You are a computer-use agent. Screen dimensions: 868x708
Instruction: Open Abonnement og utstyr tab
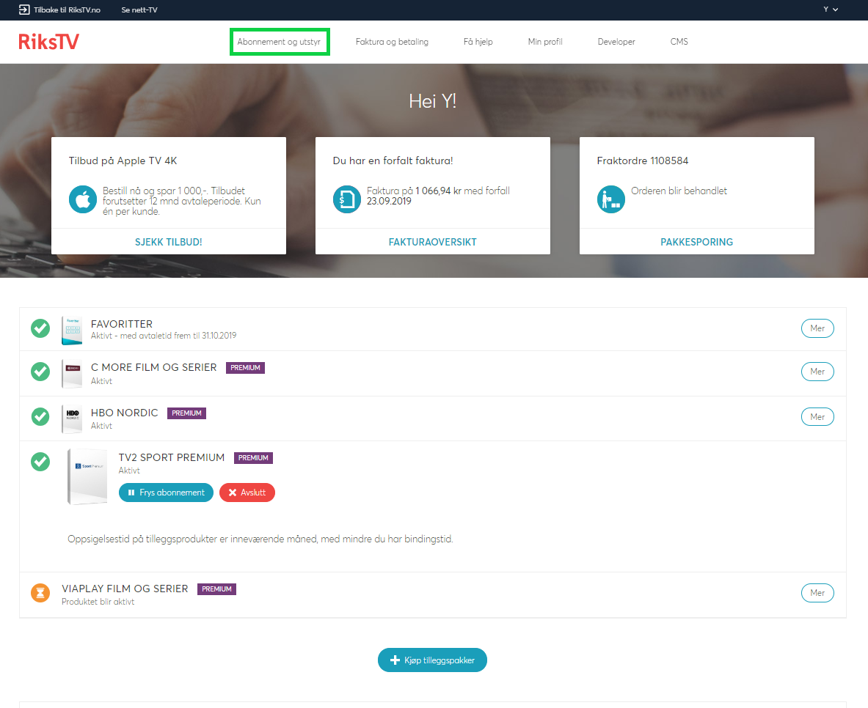[279, 42]
